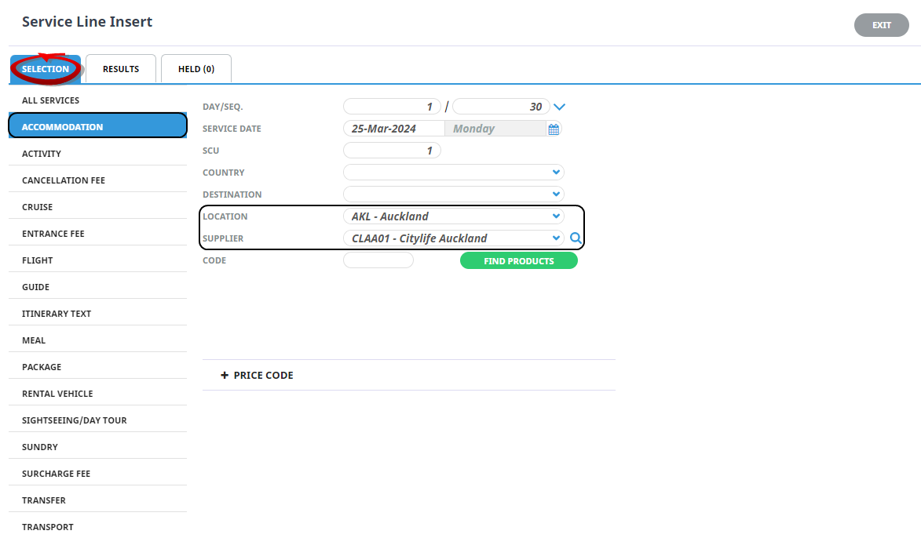Image resolution: width=921 pixels, height=538 pixels.
Task: Switch to the Results tab
Action: pyautogui.click(x=121, y=69)
